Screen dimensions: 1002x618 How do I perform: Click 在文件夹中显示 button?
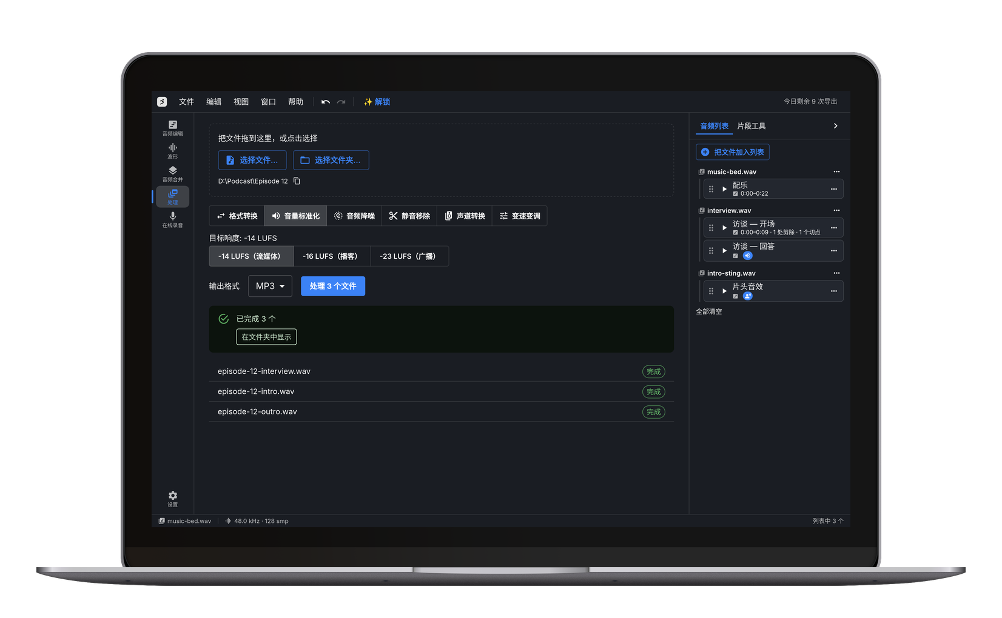coord(266,337)
